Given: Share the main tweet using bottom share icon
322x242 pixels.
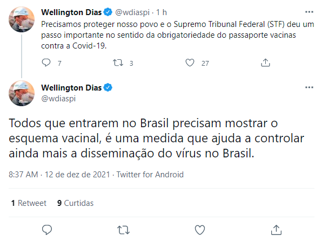Looking at the screenshot, I should point(276,230).
